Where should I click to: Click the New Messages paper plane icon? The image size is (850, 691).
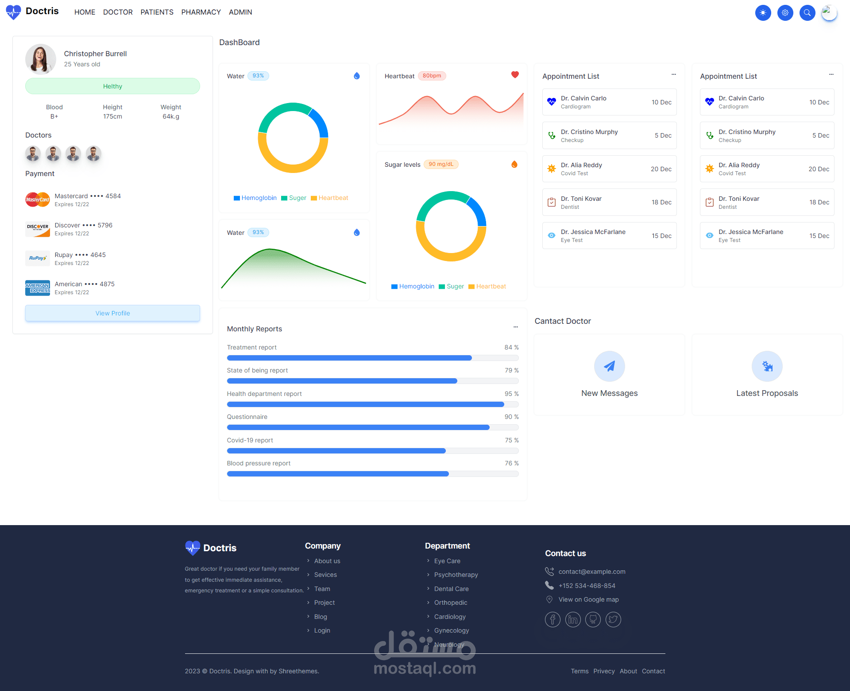point(609,366)
